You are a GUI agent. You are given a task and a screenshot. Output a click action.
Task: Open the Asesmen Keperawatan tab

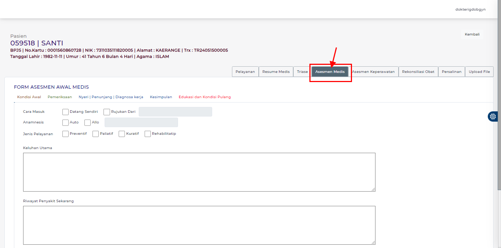373,72
